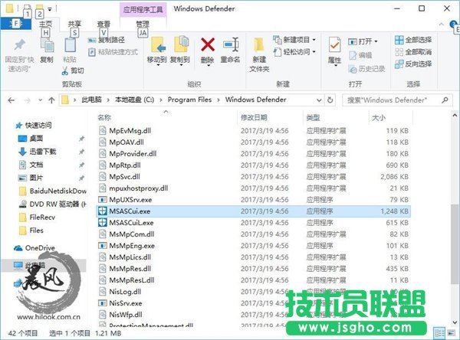Switch to the Home ribbon tab

45,24
